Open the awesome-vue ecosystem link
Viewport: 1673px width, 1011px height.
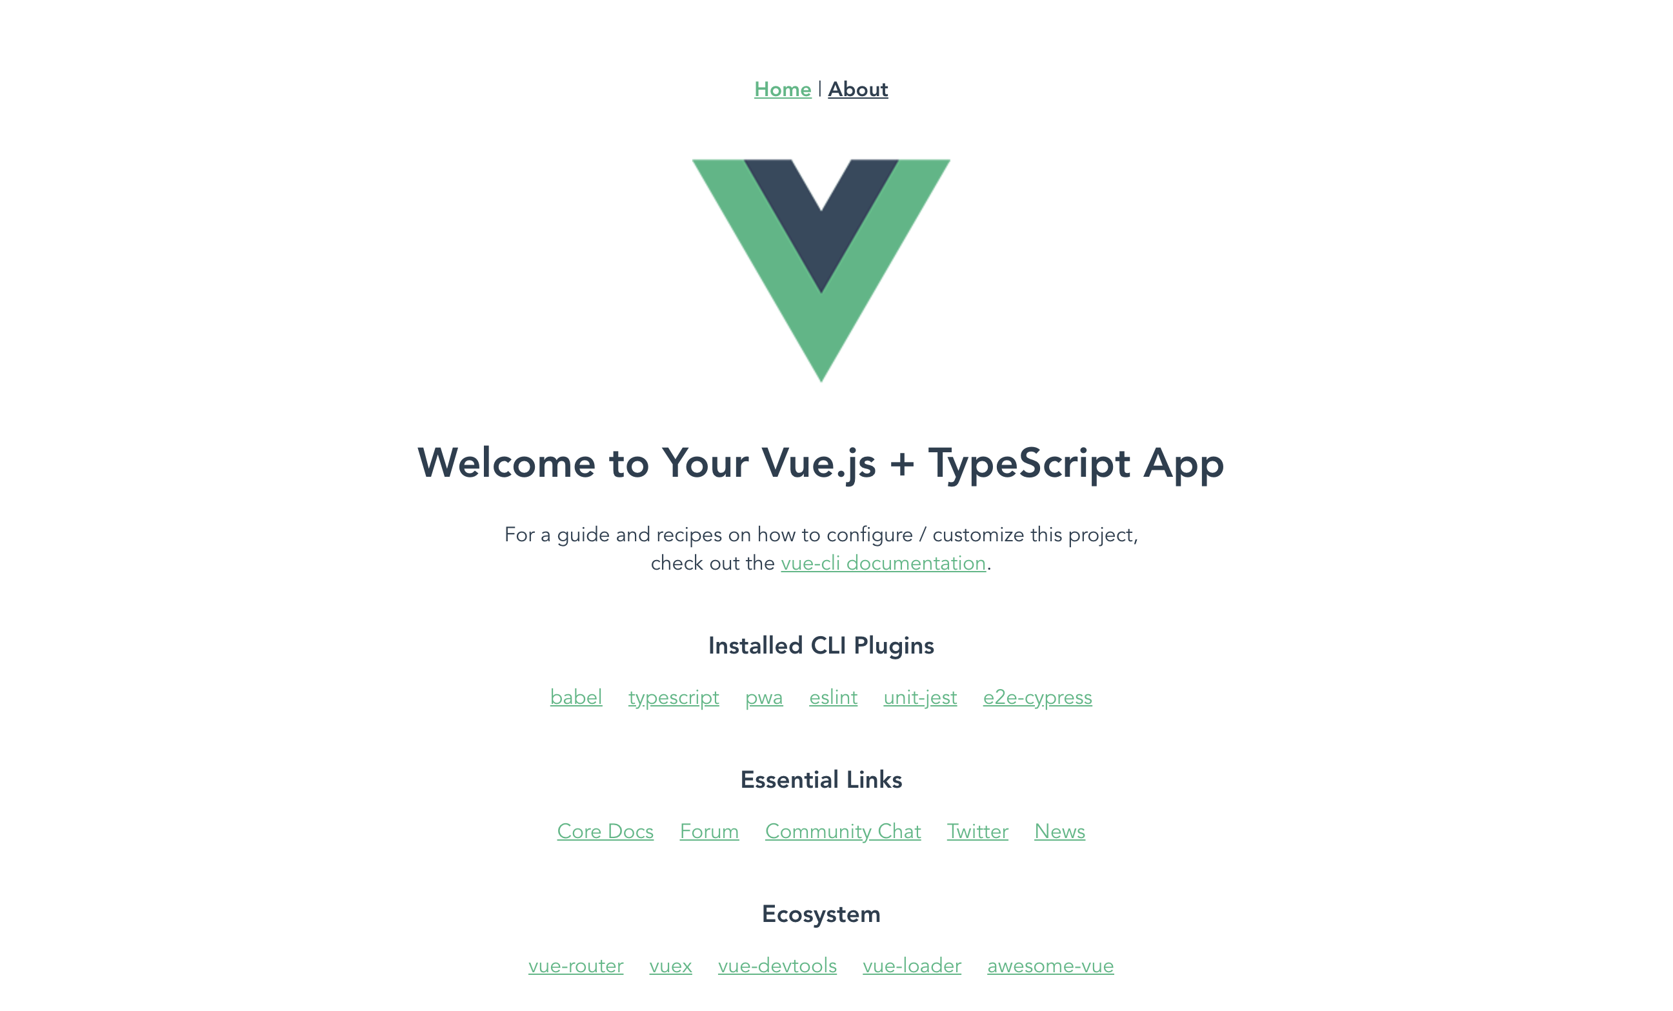click(1049, 965)
